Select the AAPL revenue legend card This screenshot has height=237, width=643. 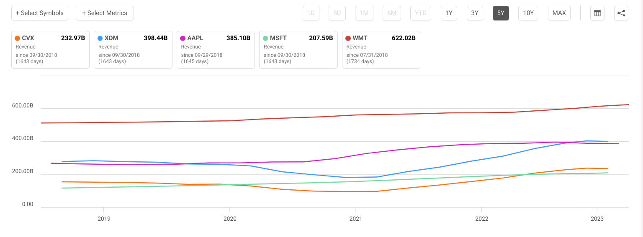(x=216, y=49)
